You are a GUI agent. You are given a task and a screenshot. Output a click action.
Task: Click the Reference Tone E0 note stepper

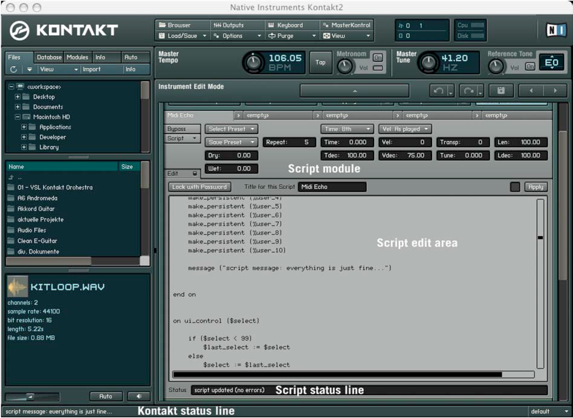click(551, 62)
